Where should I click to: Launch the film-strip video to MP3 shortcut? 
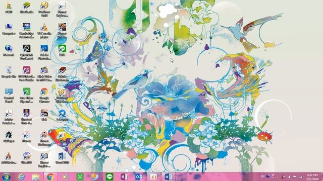tap(44, 74)
